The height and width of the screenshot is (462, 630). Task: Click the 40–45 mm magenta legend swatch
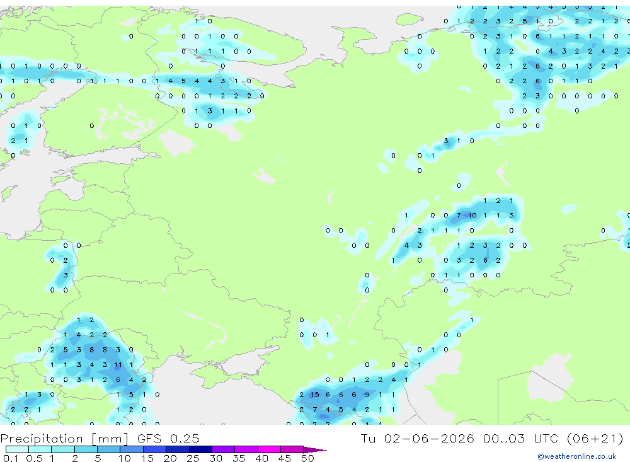tap(269, 449)
